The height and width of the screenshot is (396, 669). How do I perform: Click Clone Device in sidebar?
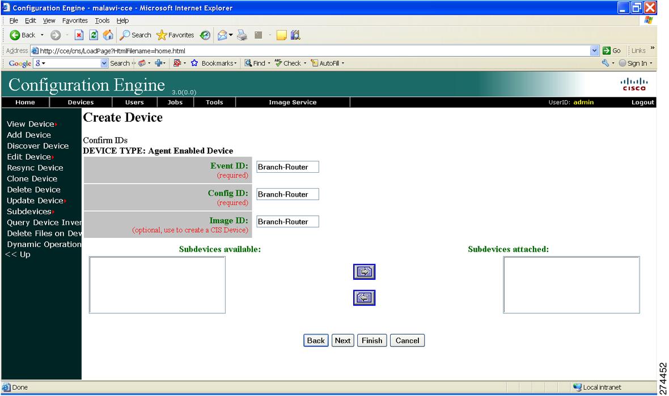(32, 178)
